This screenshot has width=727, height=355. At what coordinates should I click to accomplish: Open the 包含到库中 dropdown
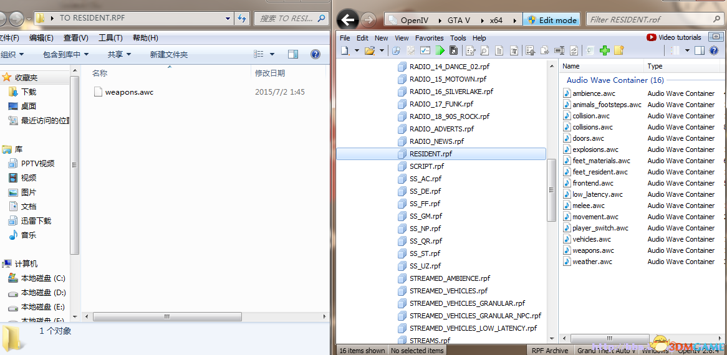[65, 54]
